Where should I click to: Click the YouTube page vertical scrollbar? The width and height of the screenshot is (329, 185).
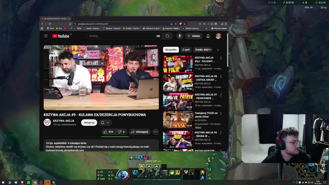(x=227, y=50)
